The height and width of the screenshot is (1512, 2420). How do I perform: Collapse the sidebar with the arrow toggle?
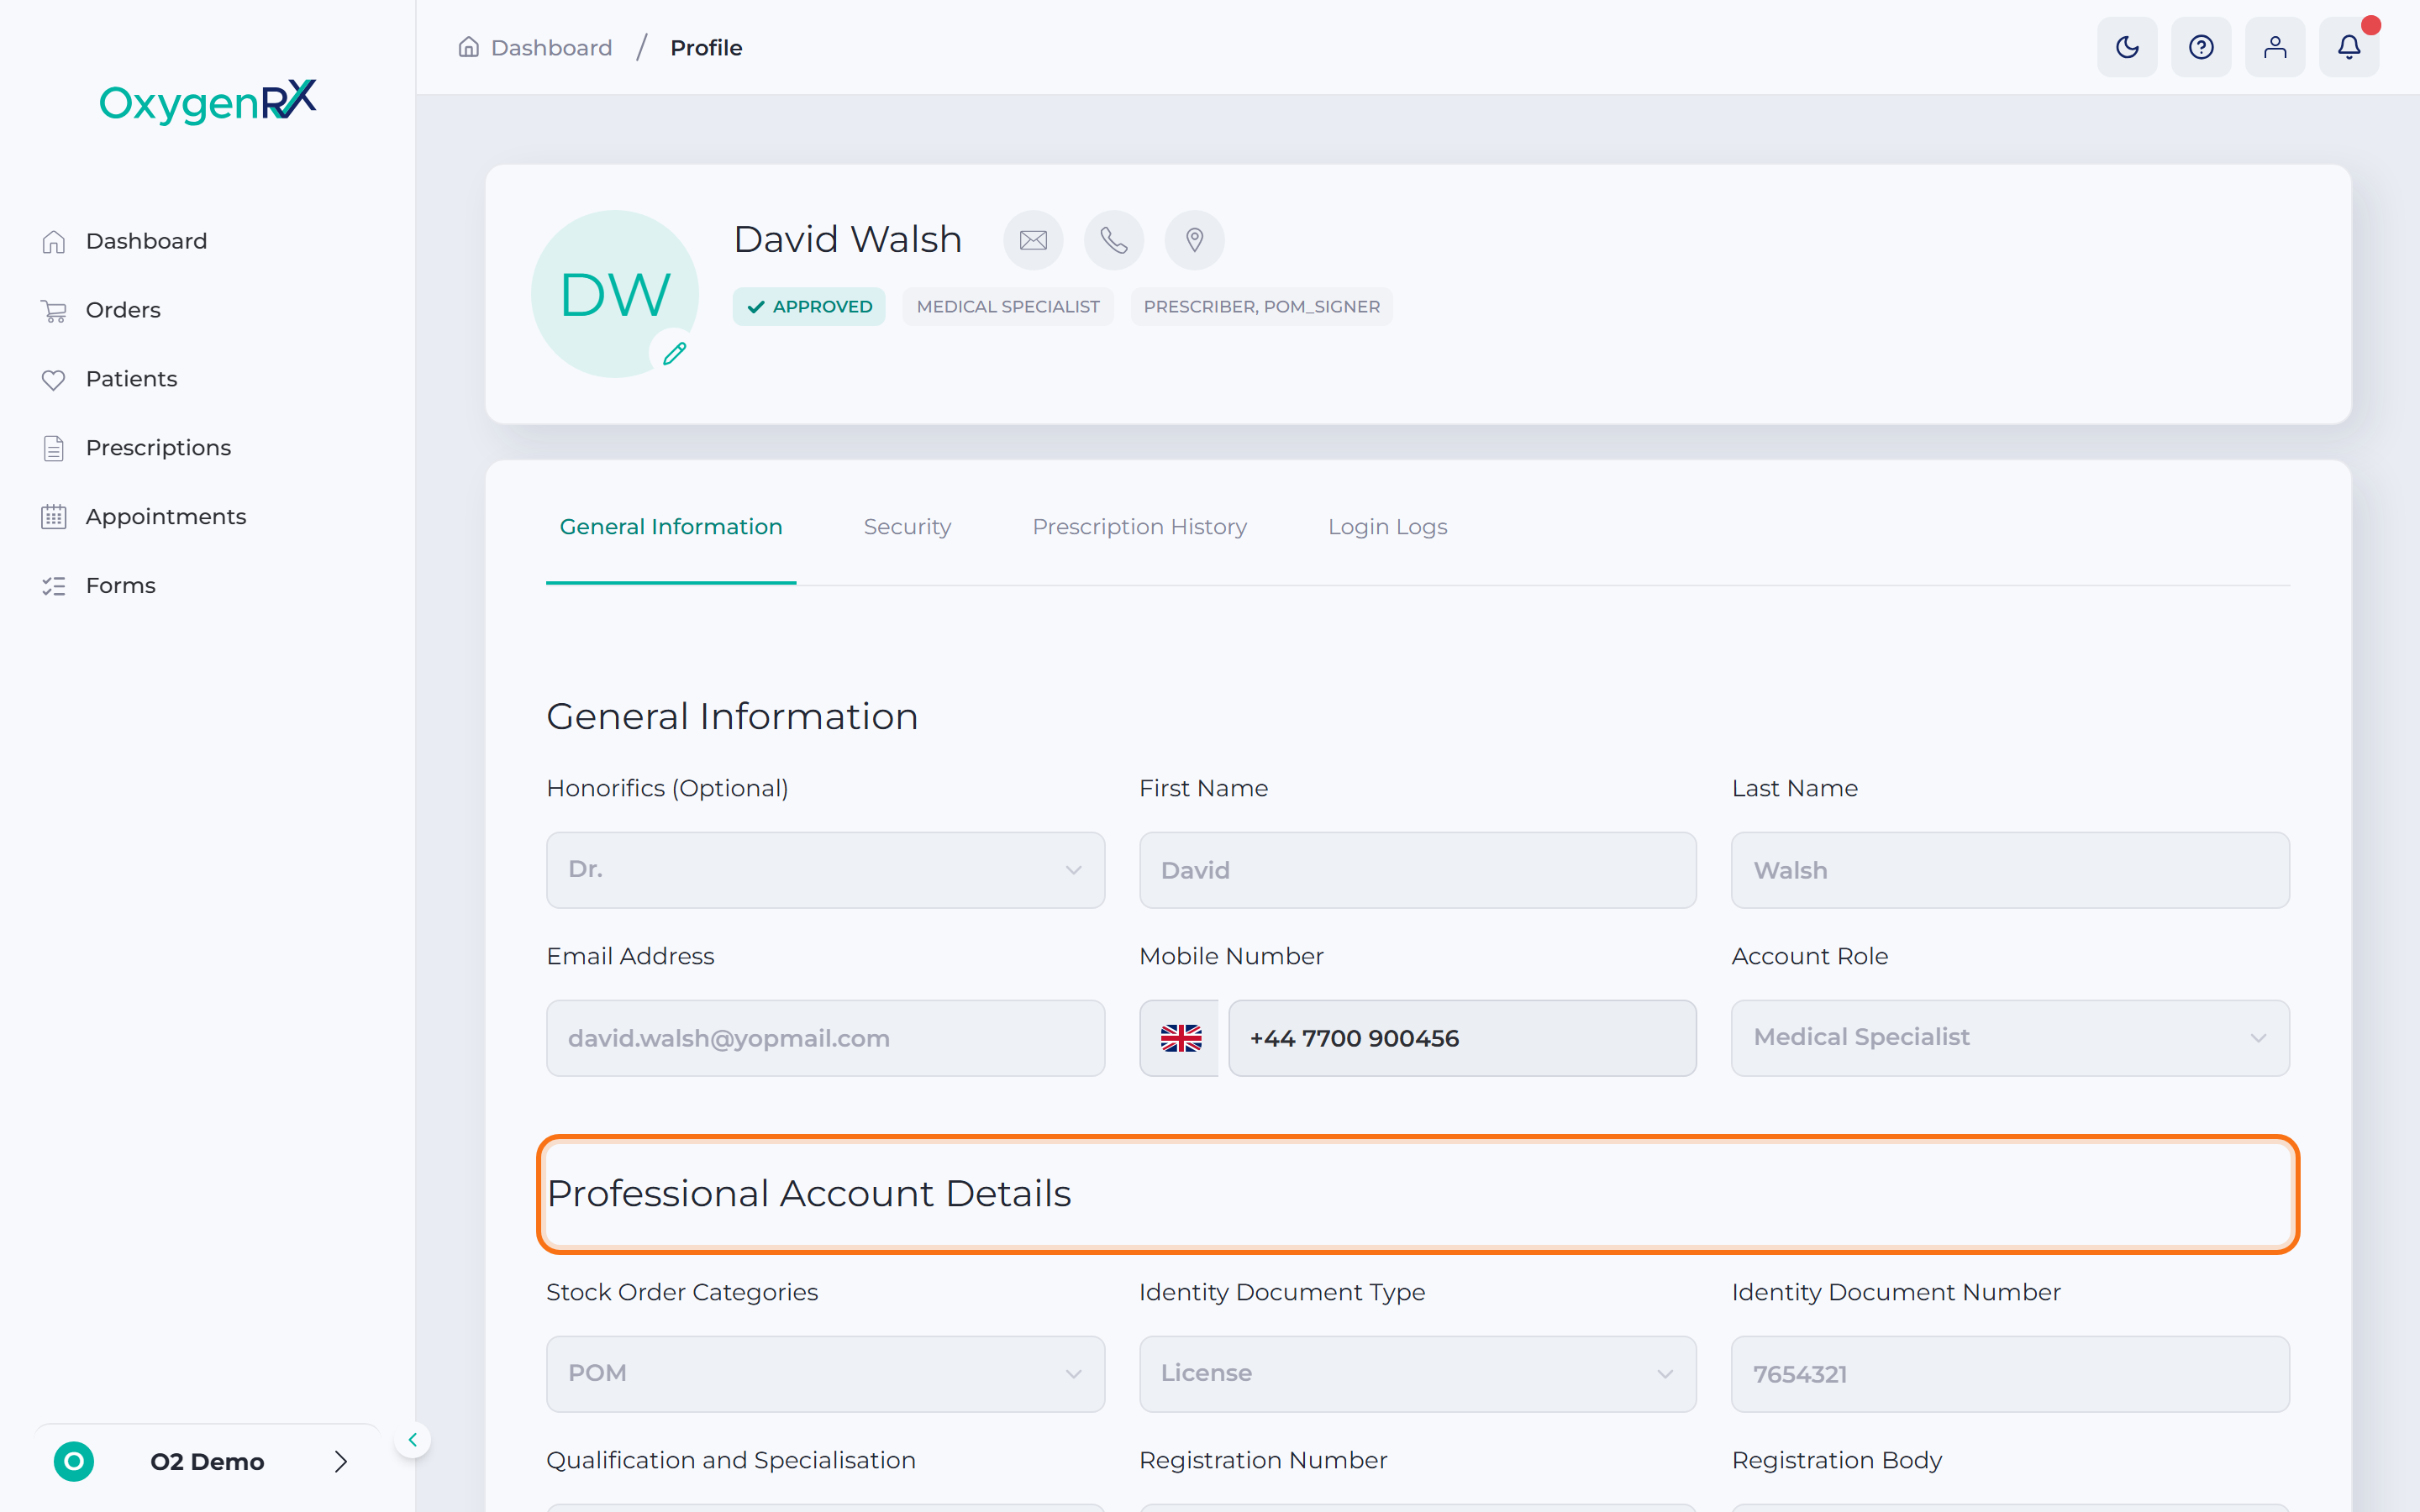(412, 1440)
